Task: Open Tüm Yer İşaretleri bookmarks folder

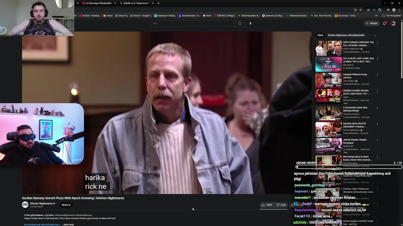Action: click(x=392, y=16)
